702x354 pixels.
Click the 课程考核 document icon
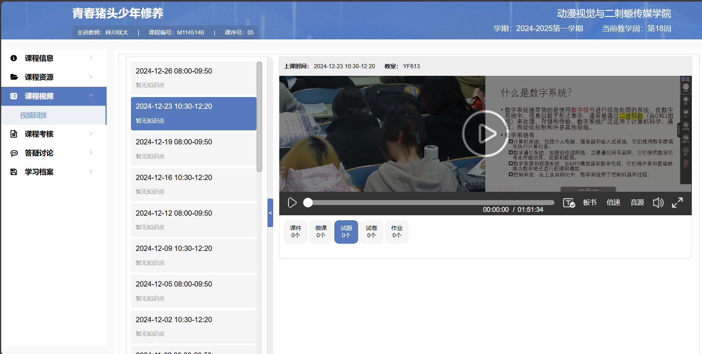point(14,134)
